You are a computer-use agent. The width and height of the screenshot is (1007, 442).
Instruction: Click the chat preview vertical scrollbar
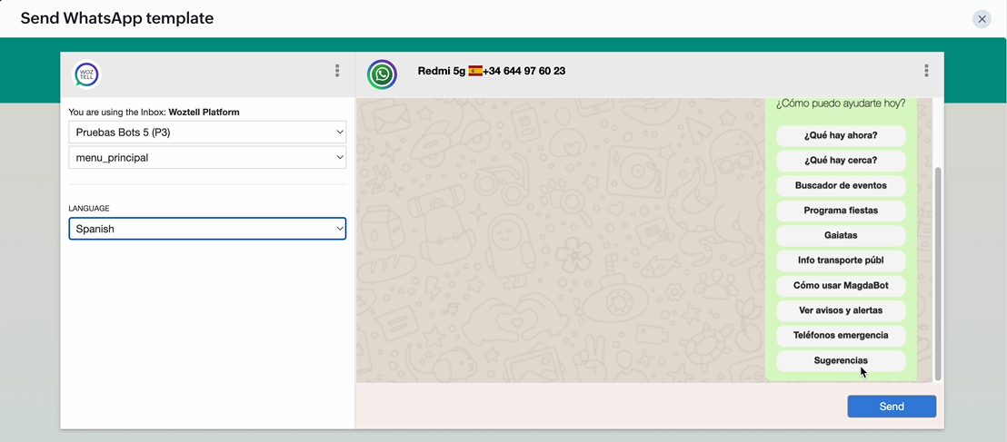click(938, 272)
